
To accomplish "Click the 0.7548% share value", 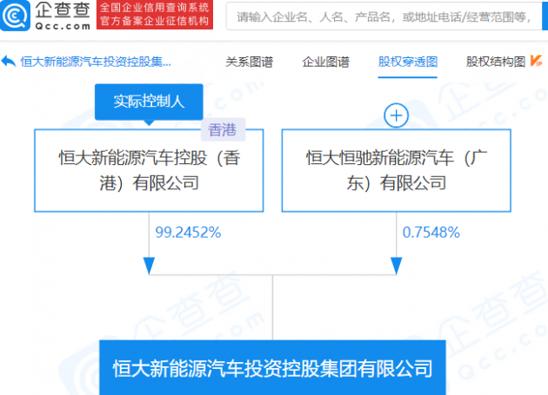I will 431,233.
